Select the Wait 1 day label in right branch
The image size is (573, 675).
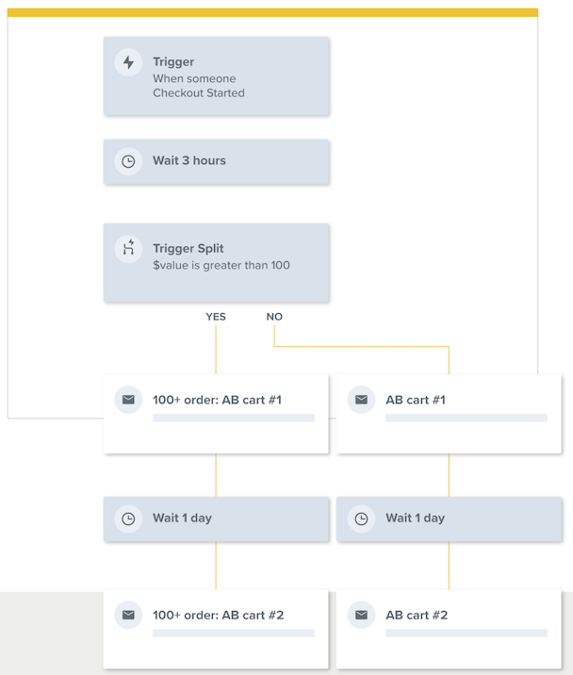415,519
